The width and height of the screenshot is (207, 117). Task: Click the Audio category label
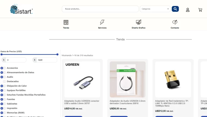point(10,77)
